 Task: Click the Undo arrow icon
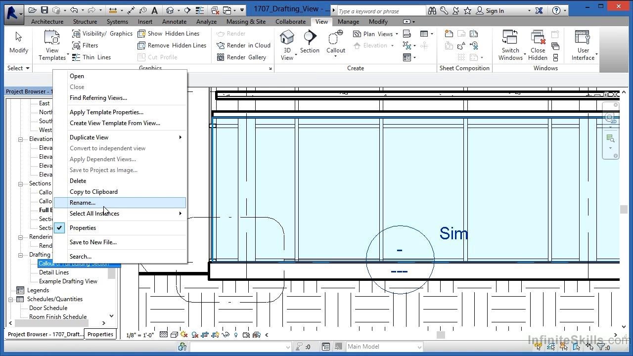pyautogui.click(x=74, y=10)
